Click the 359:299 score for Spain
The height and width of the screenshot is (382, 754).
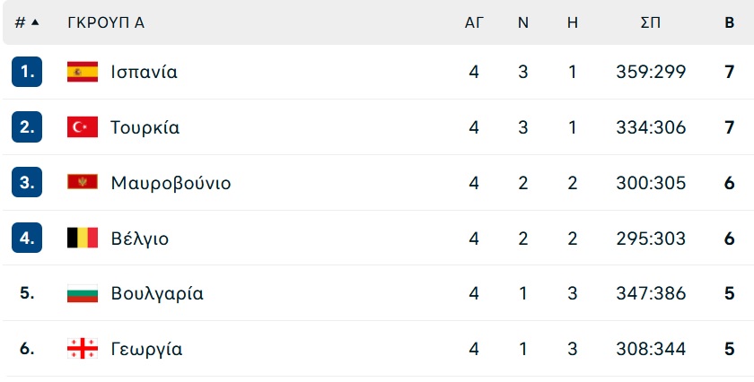(651, 72)
